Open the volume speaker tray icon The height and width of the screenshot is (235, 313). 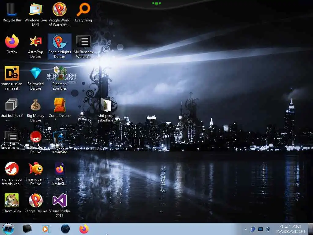tap(268, 229)
